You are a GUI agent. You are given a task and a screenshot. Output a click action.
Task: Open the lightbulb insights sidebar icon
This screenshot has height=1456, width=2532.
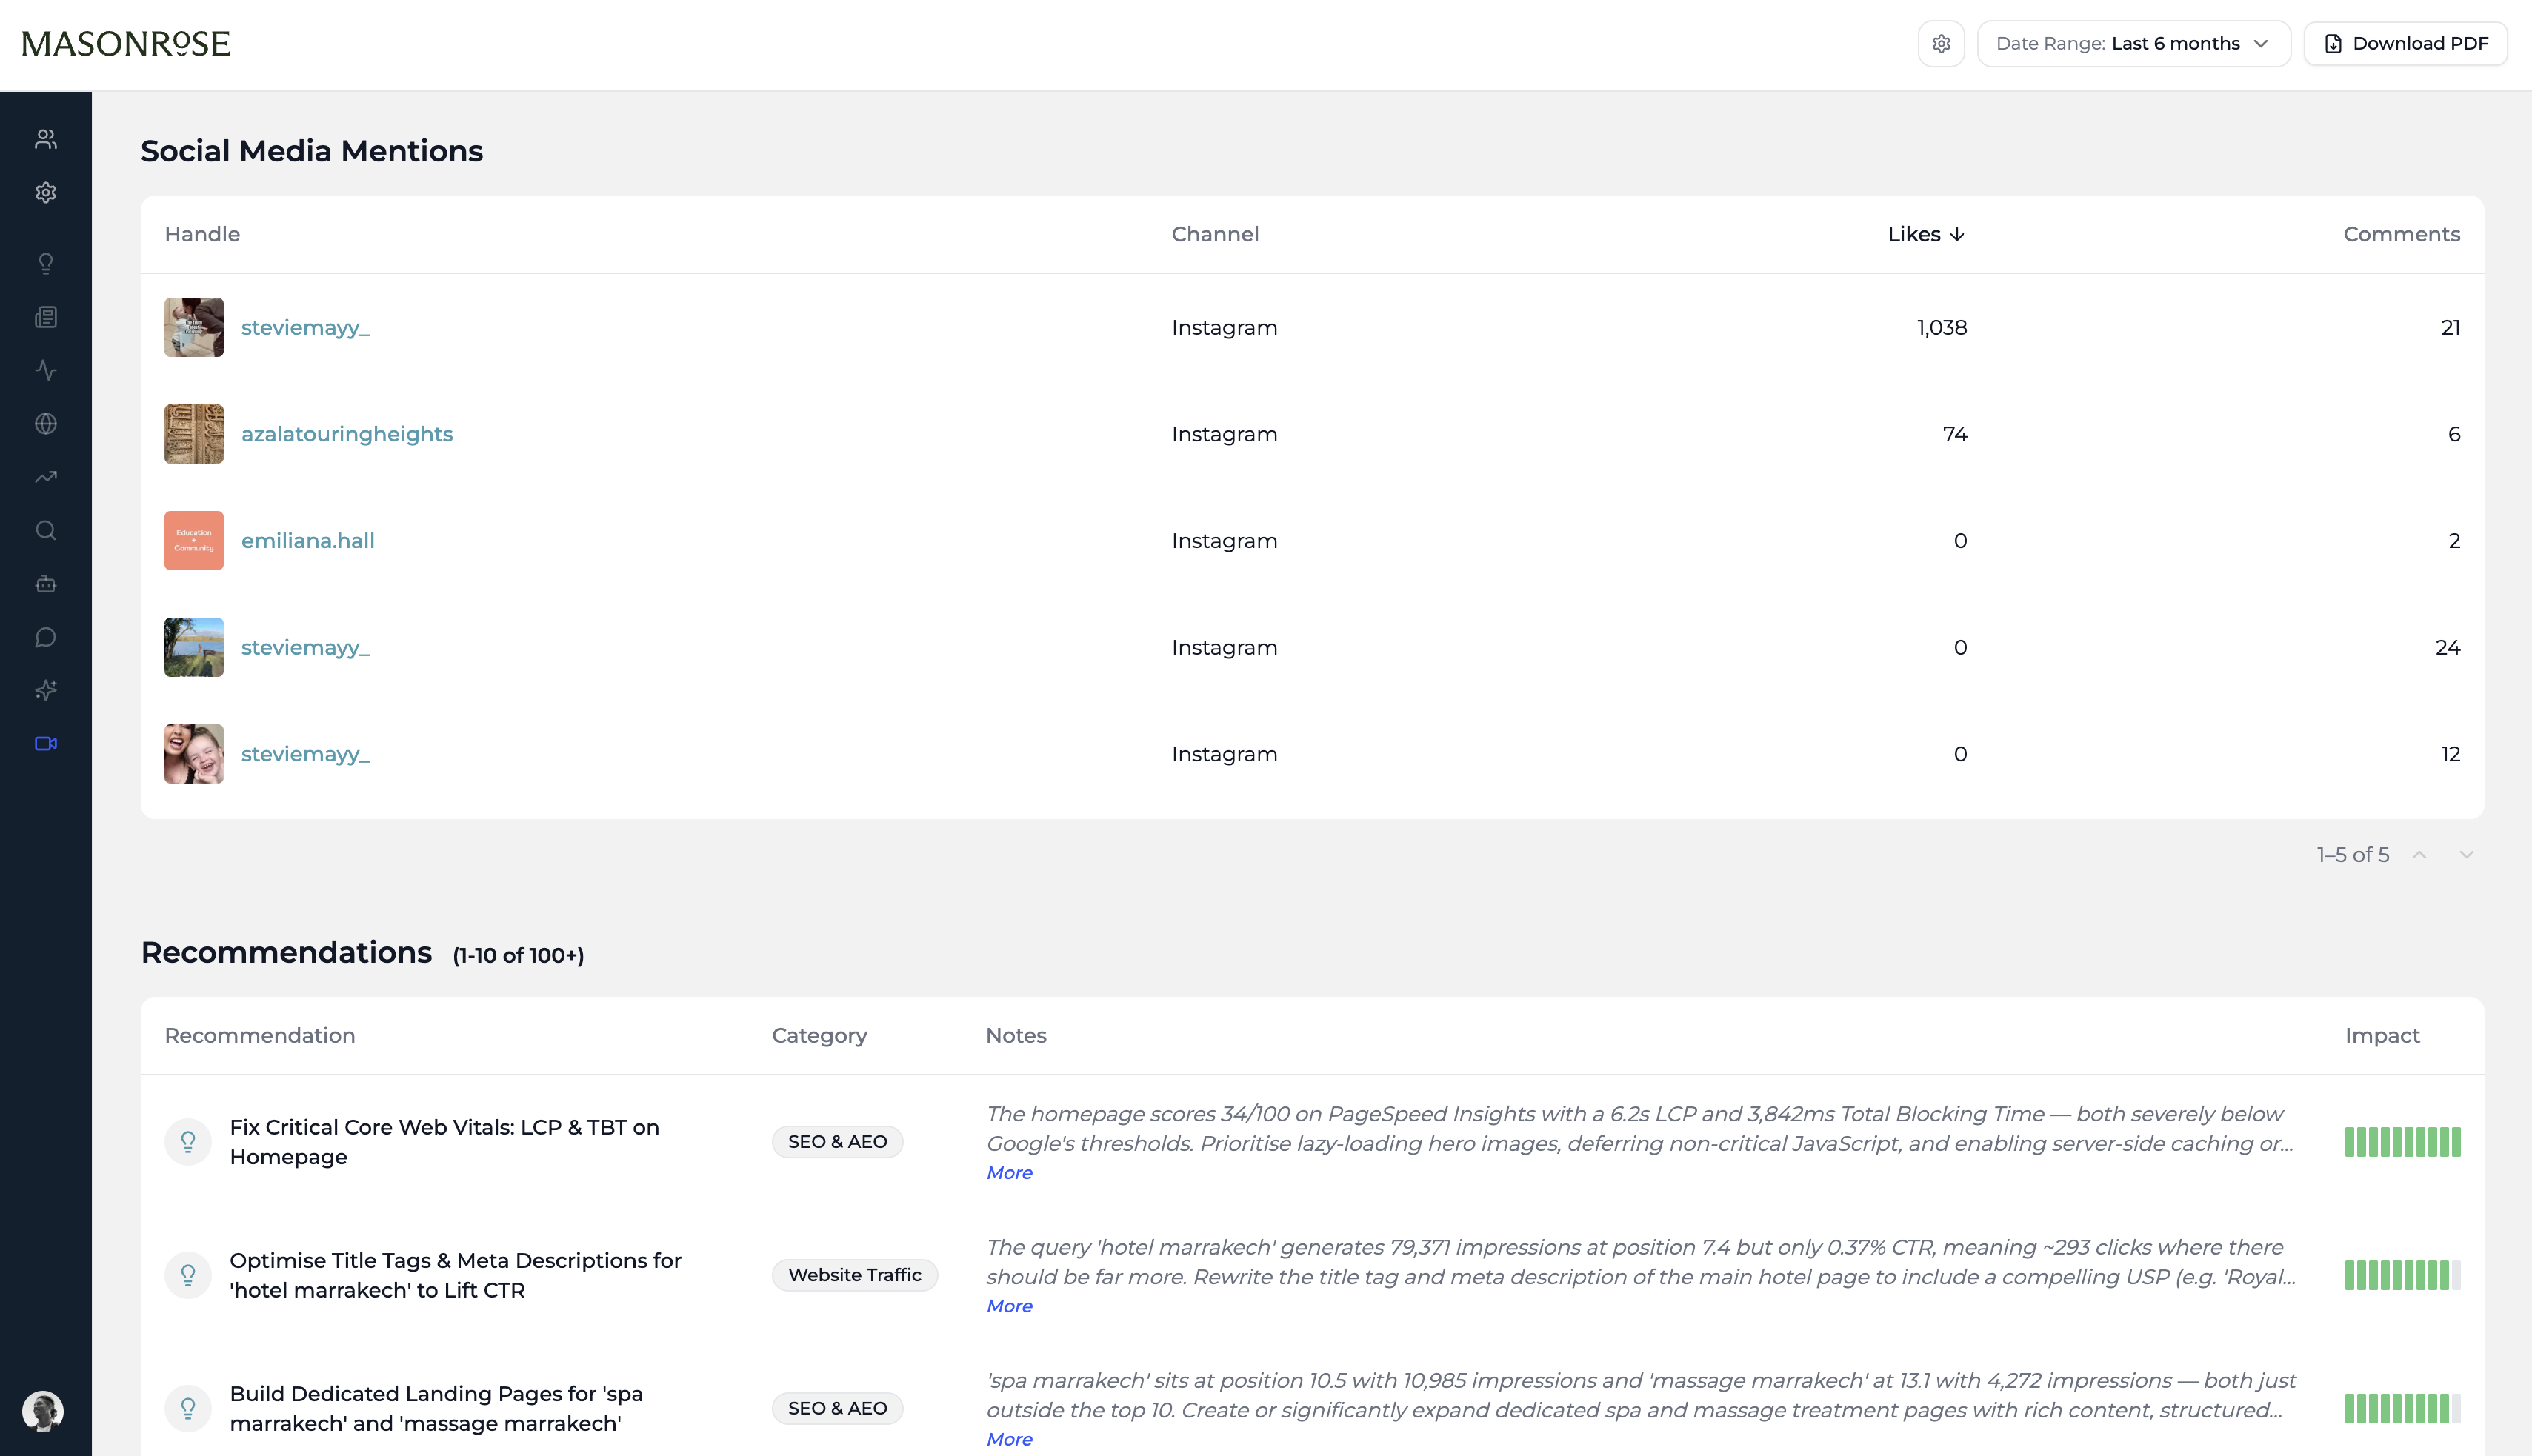click(x=46, y=264)
